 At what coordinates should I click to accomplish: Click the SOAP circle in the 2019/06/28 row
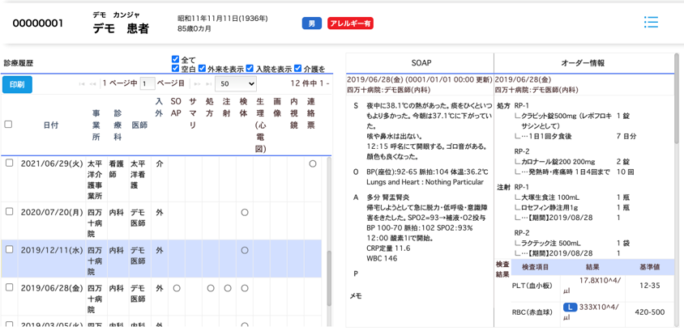click(x=177, y=287)
